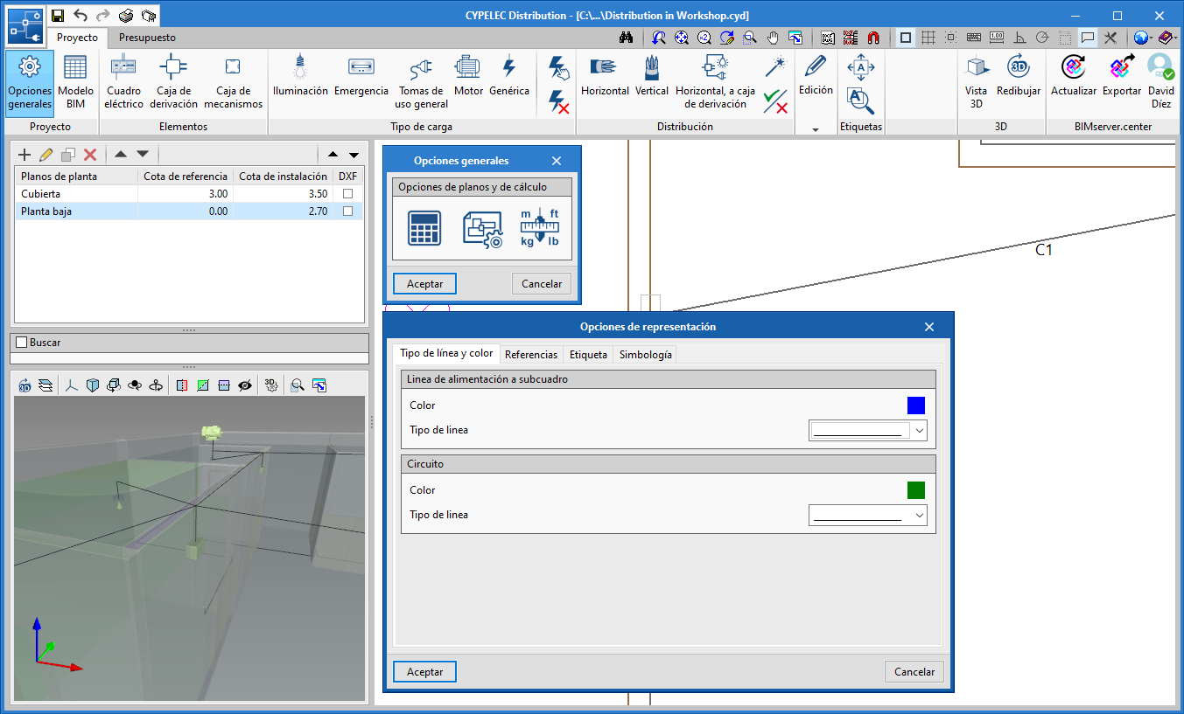This screenshot has height=714, width=1184.
Task: Open the globe icon dropdown in top toolbar
Action: (x=1142, y=38)
